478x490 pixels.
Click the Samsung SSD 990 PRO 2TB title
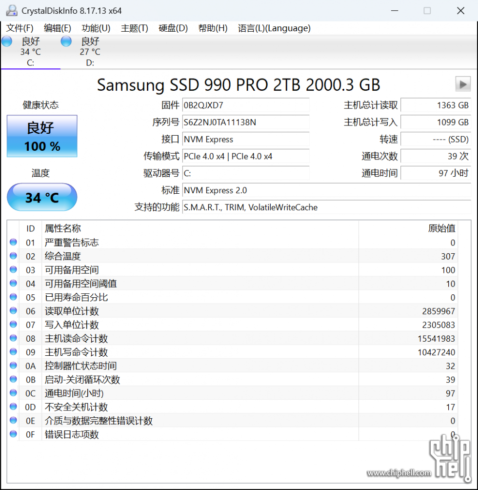click(x=239, y=85)
